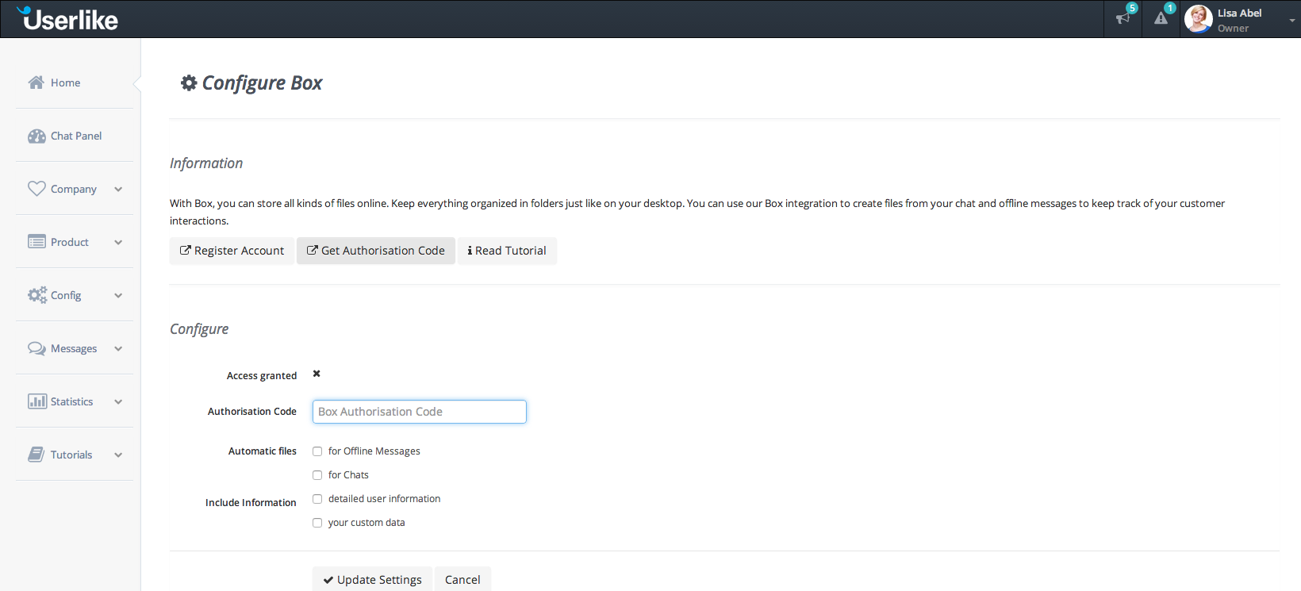Check detailed user information option
This screenshot has height=591, width=1301.
pyautogui.click(x=317, y=499)
